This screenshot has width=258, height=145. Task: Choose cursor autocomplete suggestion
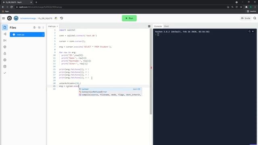click(x=110, y=89)
